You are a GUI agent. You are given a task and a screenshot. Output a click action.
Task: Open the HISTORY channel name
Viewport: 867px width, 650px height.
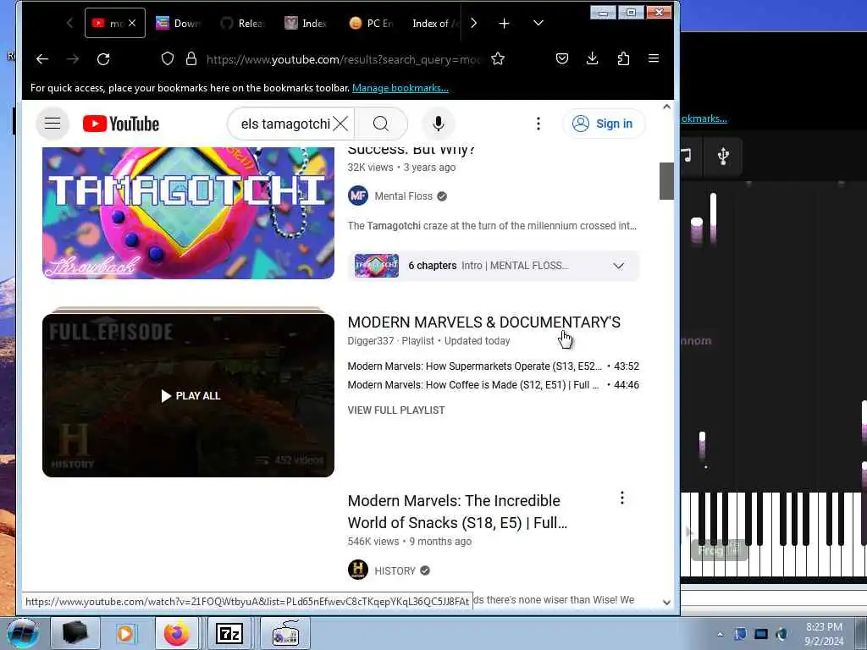point(395,571)
